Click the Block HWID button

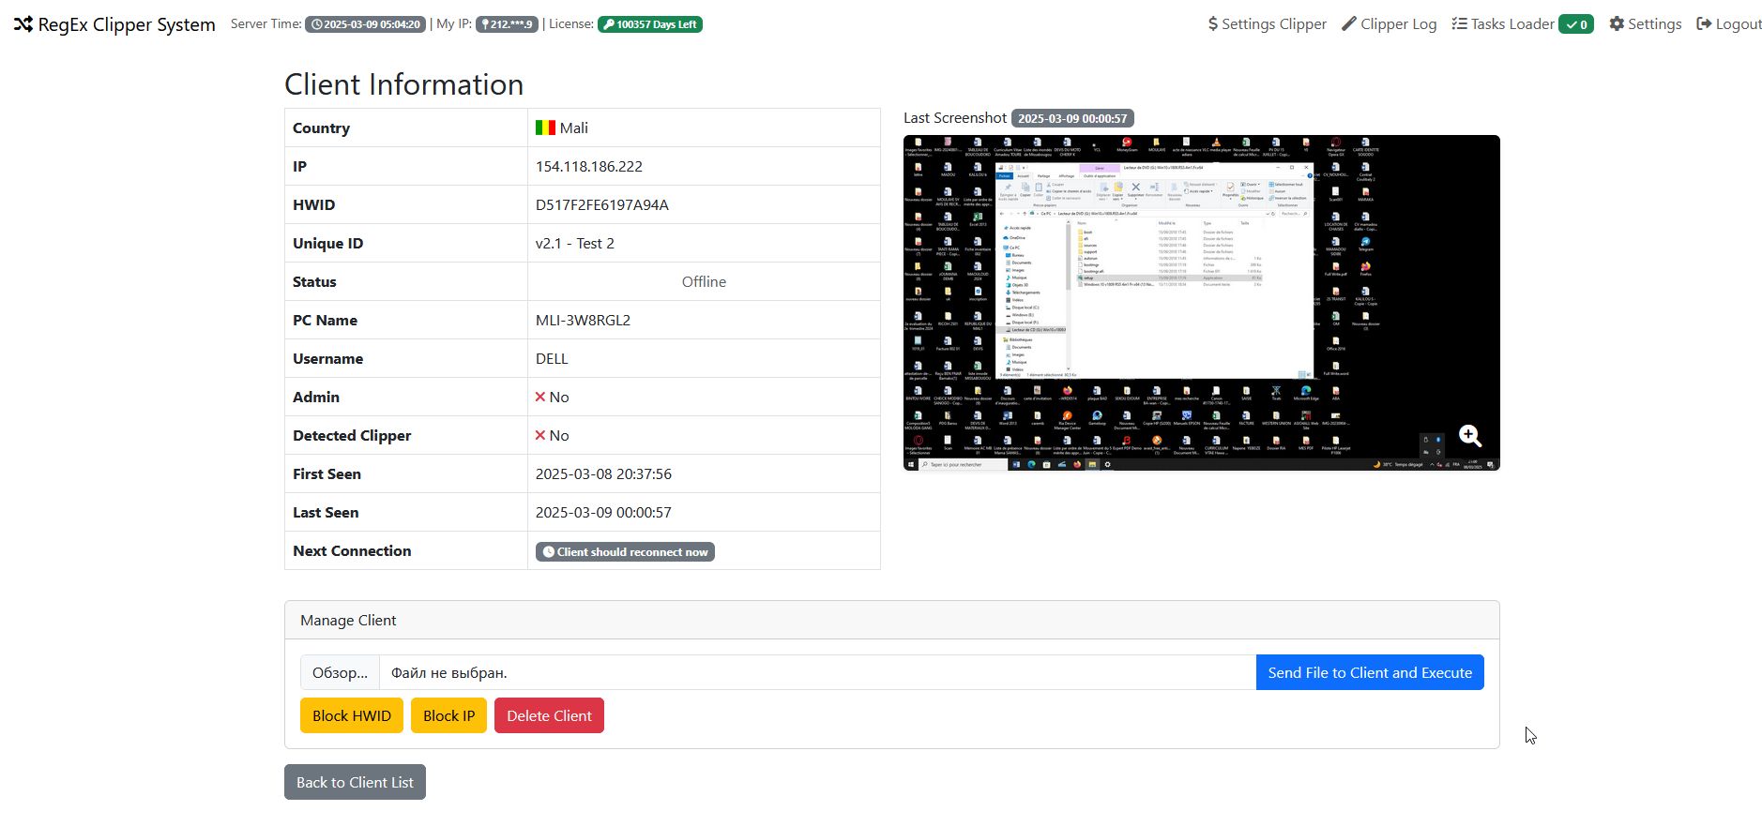click(352, 715)
